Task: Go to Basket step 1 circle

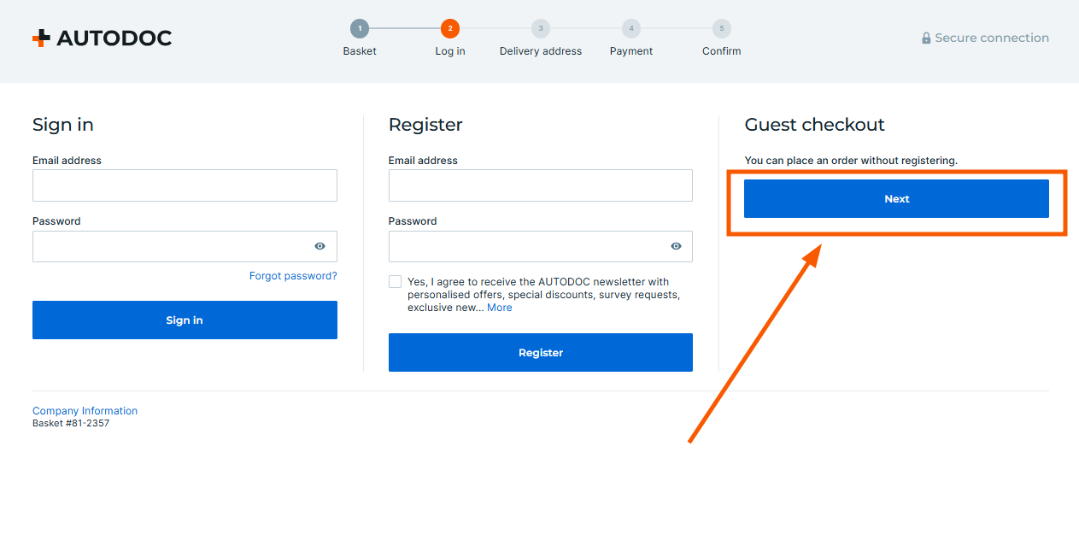Action: pyautogui.click(x=360, y=29)
